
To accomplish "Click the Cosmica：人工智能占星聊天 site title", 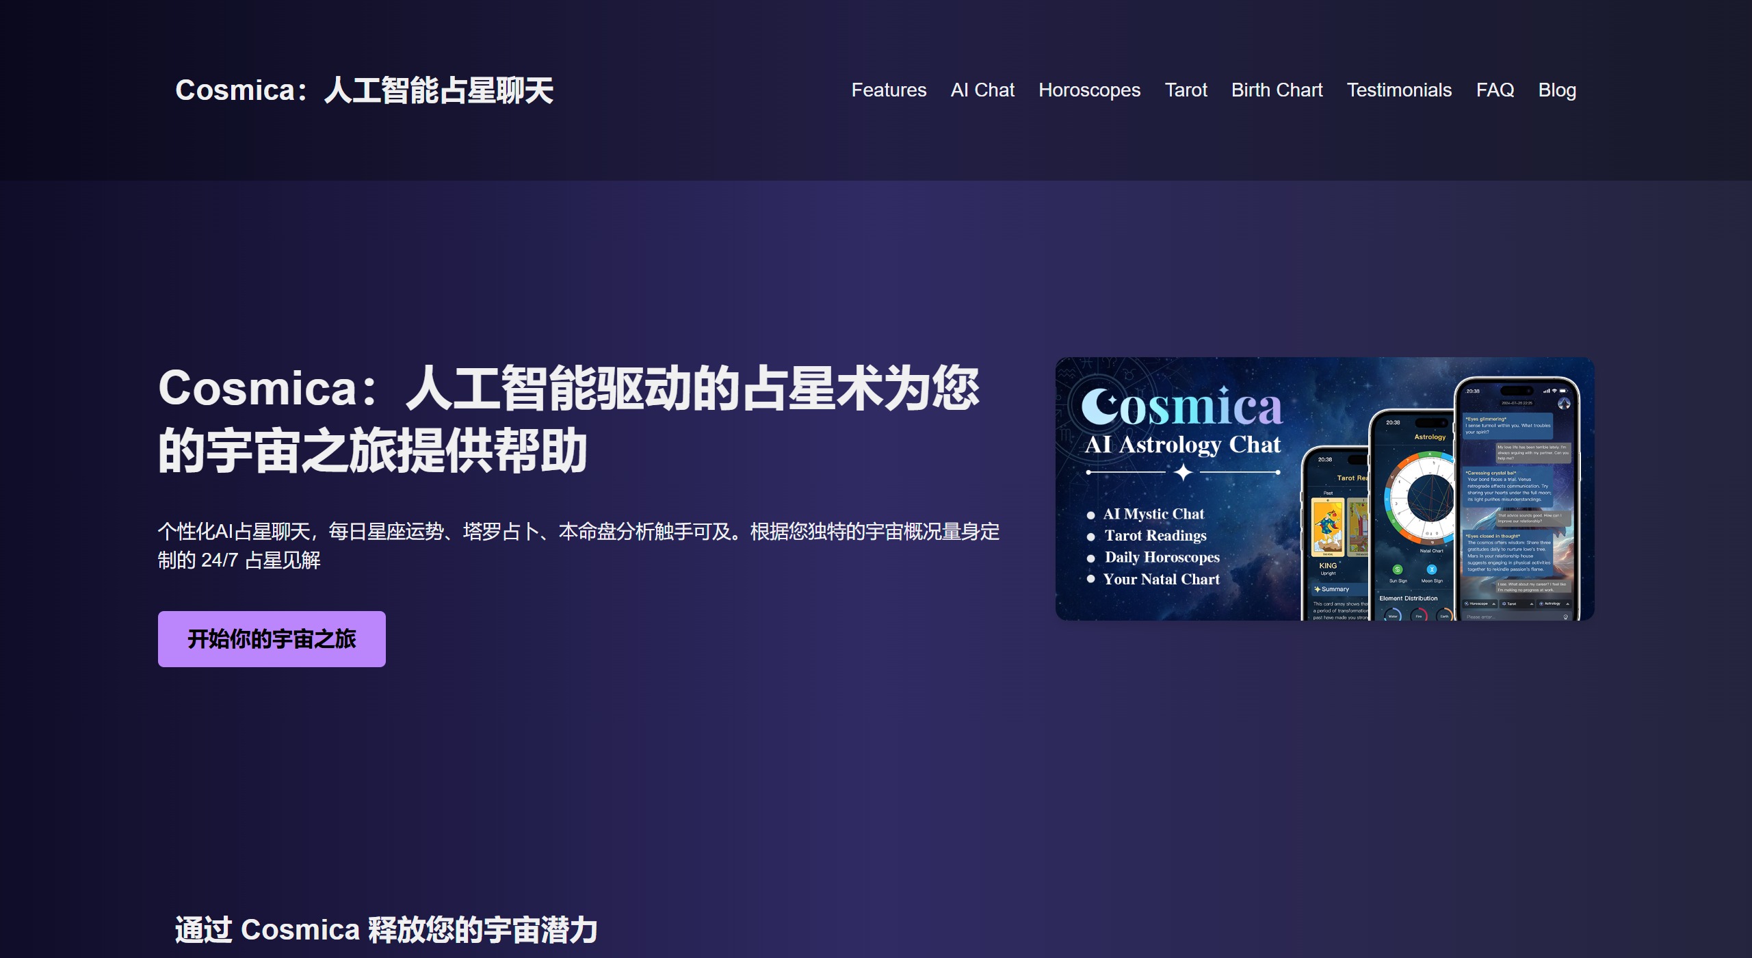I will coord(364,90).
